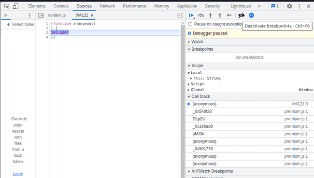Select the Sources tab
This screenshot has height=178, width=314.
[x=84, y=6]
